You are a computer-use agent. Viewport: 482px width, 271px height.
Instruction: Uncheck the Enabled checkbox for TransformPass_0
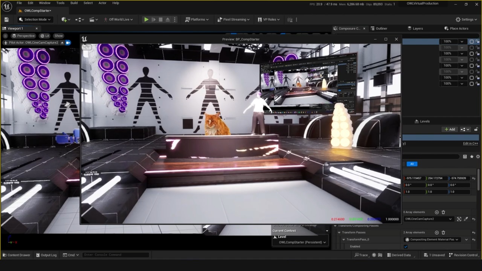pos(406,247)
